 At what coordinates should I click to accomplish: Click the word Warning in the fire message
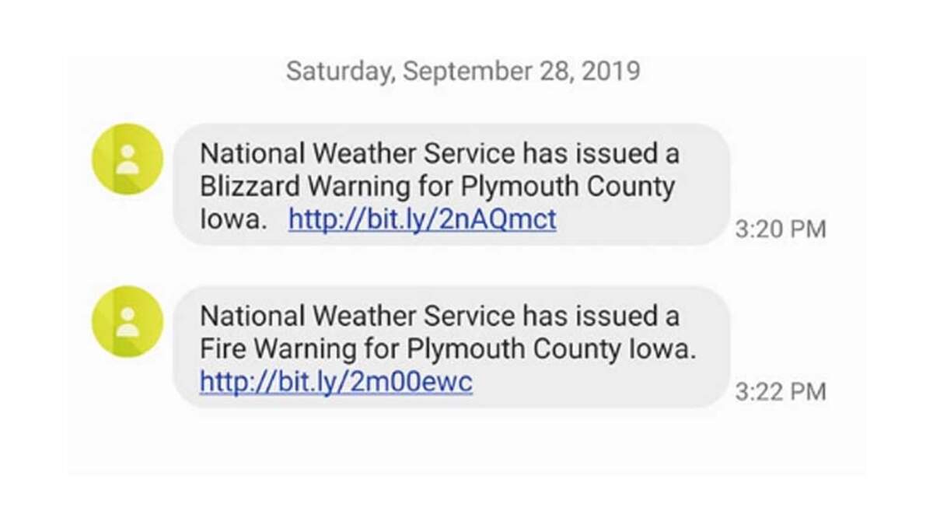click(x=306, y=349)
